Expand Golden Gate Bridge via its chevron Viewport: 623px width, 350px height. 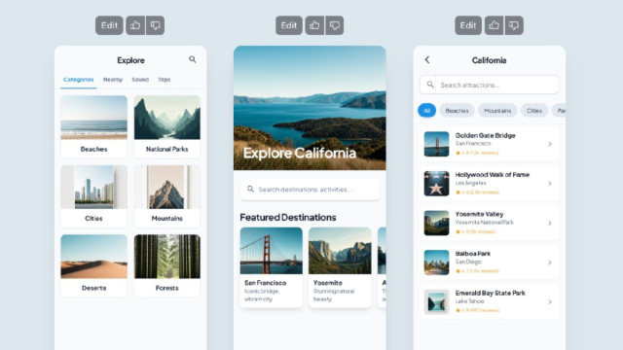pyautogui.click(x=550, y=144)
